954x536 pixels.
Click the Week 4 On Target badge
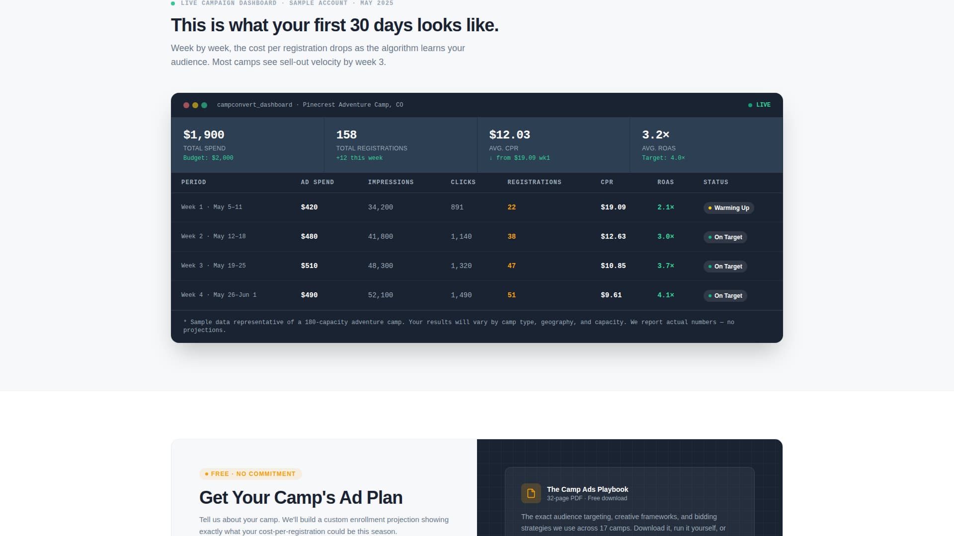pos(725,296)
